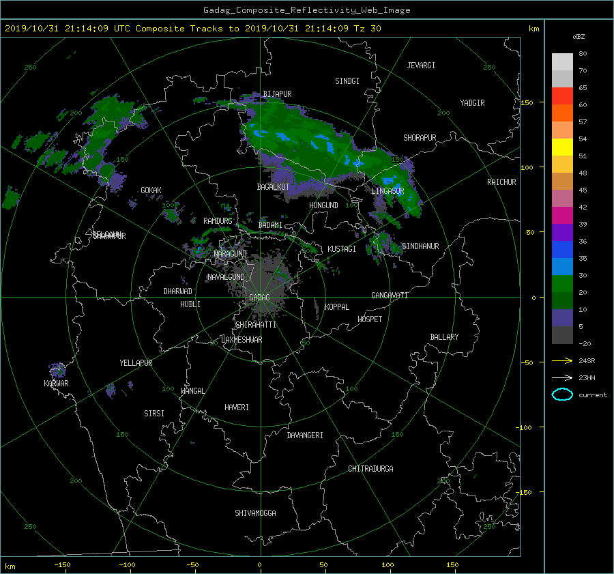The height and width of the screenshot is (574, 614).
Task: Click the SINDHANUR city label
Action: point(420,246)
